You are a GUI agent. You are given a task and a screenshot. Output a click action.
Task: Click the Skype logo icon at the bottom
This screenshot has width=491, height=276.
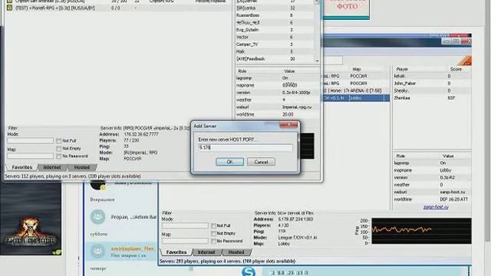pos(249,271)
